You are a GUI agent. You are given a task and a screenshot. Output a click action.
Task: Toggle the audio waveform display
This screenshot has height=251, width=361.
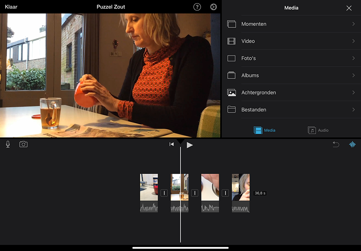352,144
